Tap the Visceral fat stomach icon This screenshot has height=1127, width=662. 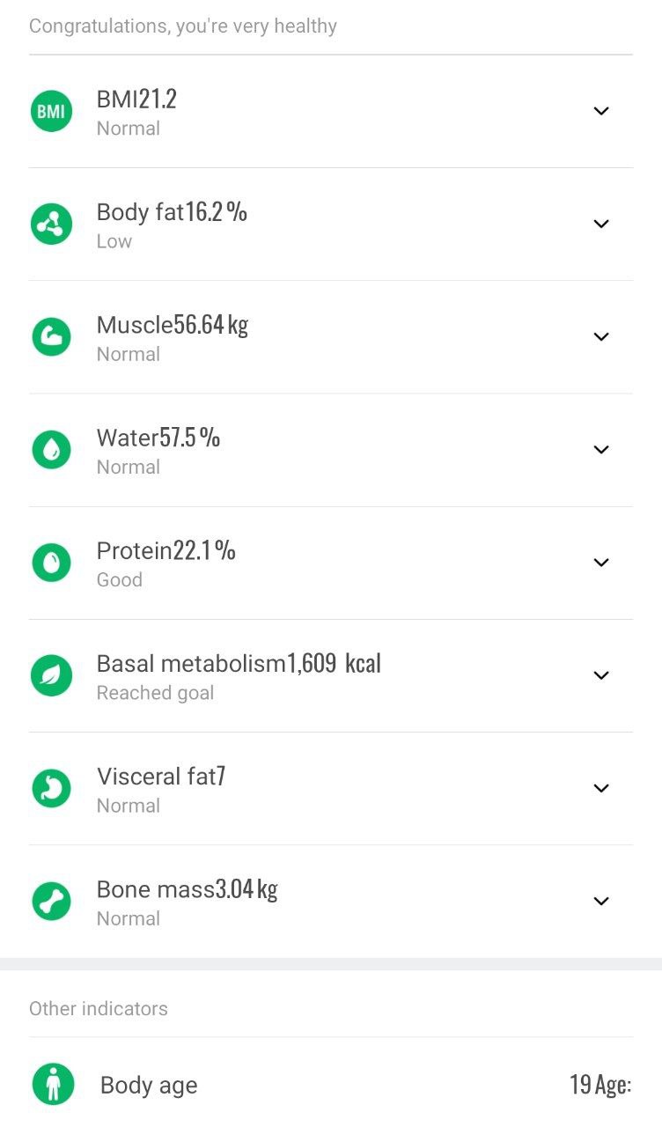pyautogui.click(x=51, y=788)
